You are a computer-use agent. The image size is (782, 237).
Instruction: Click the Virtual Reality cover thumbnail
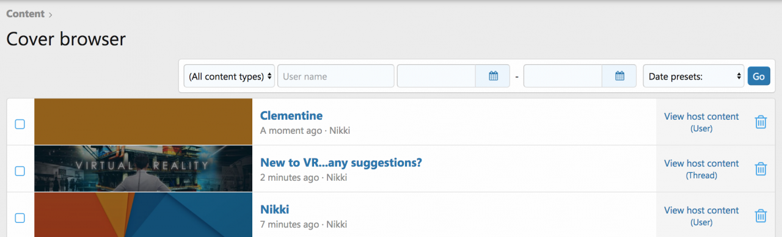pos(143,169)
